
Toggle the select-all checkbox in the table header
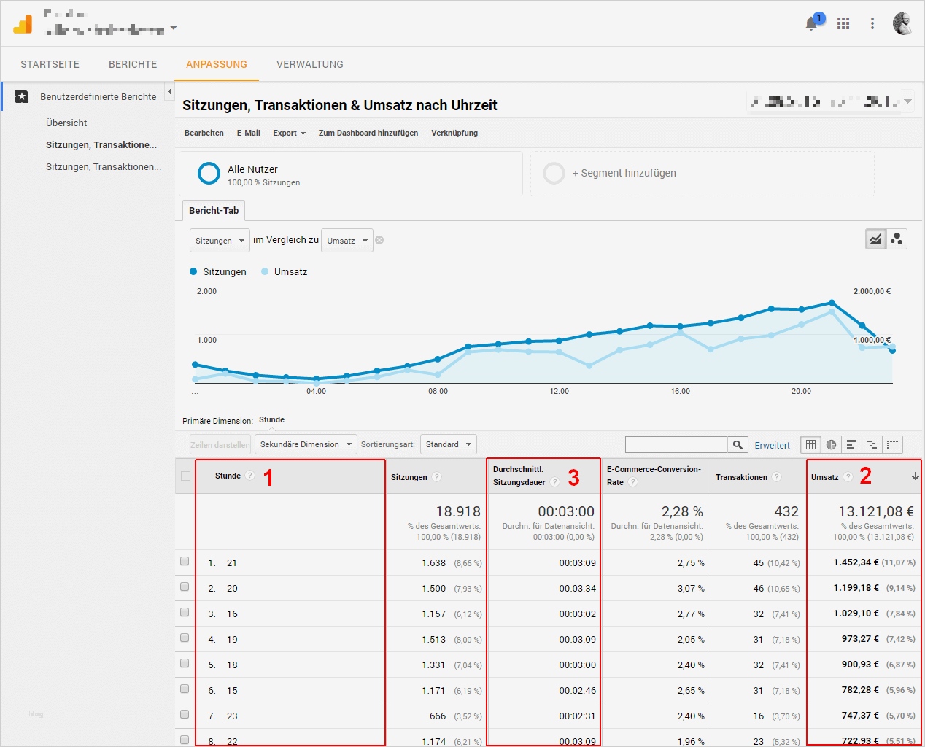(185, 475)
